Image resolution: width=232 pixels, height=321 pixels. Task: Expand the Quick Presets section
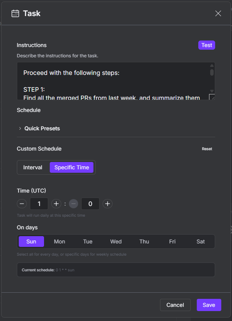point(42,128)
